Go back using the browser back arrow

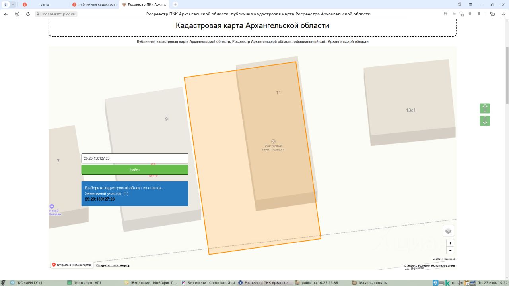point(6,14)
